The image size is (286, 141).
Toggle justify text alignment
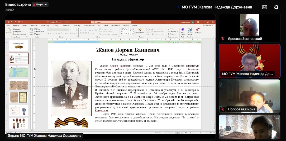88,33
